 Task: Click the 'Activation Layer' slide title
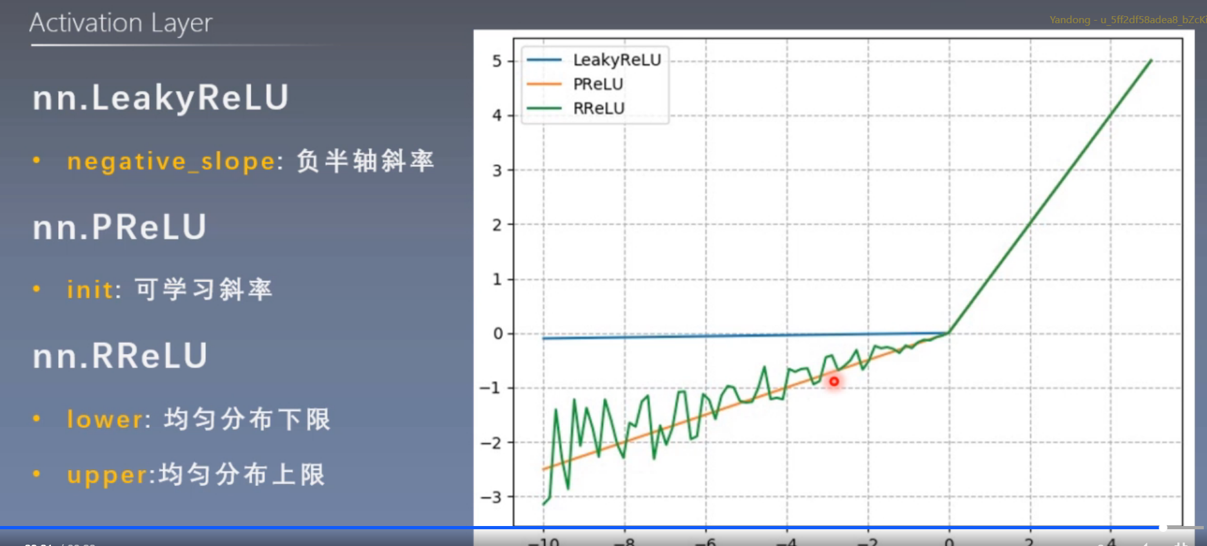click(x=121, y=24)
